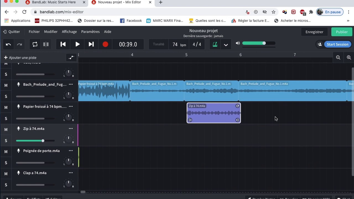Click the Zip à 74.m4a track volume slider

point(35,141)
